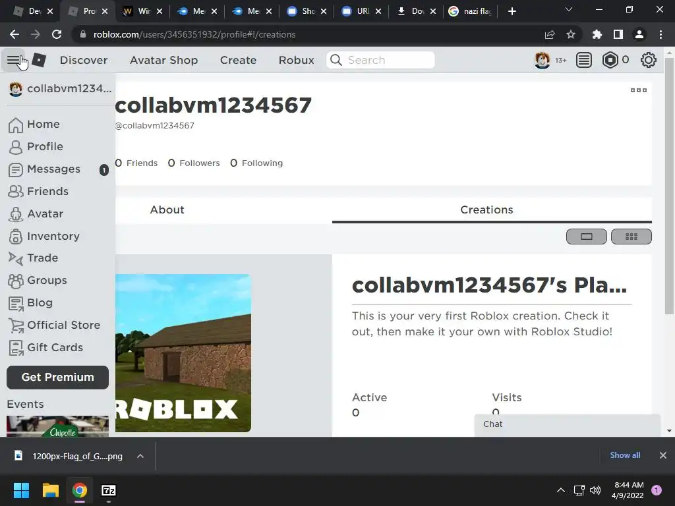Open Chrome profile icon

click(639, 34)
